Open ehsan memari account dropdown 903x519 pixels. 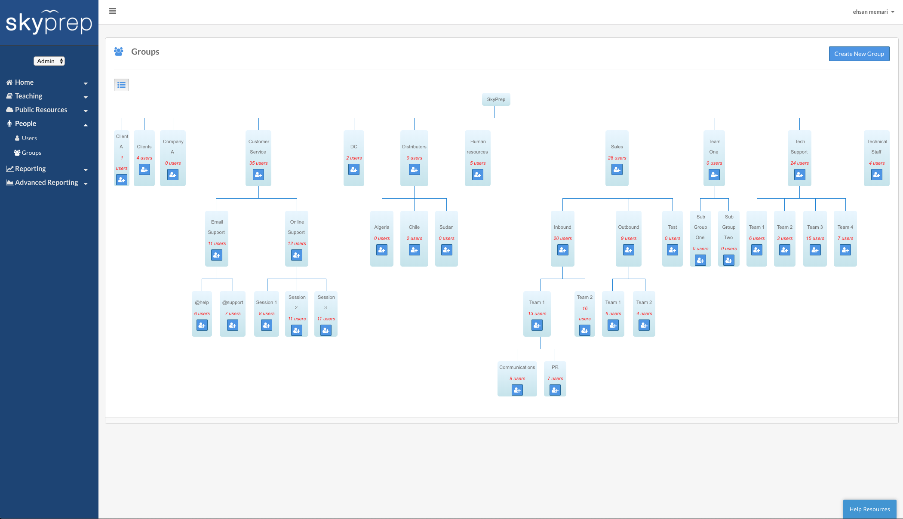coord(873,12)
